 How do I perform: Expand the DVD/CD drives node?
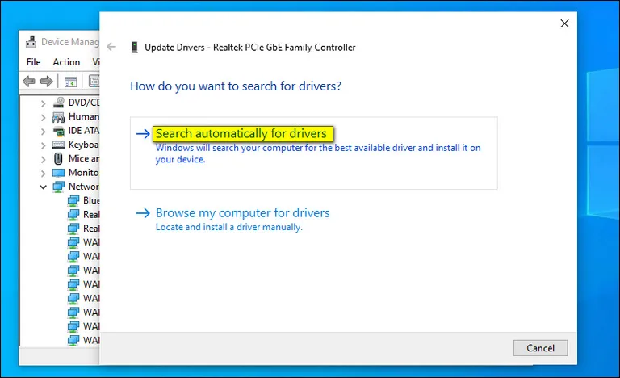(x=43, y=103)
